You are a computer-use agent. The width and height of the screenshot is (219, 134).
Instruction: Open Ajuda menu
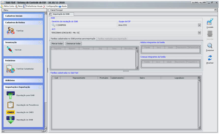(x=63, y=6)
